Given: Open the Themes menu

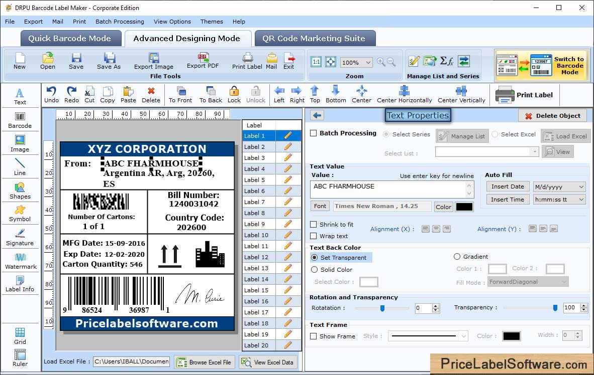Looking at the screenshot, I should [x=212, y=22].
